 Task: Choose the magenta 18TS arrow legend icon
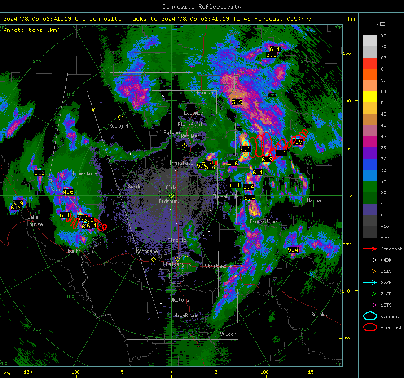(370, 305)
